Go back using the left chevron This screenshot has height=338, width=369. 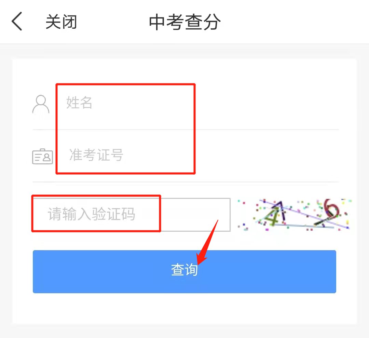pos(17,21)
